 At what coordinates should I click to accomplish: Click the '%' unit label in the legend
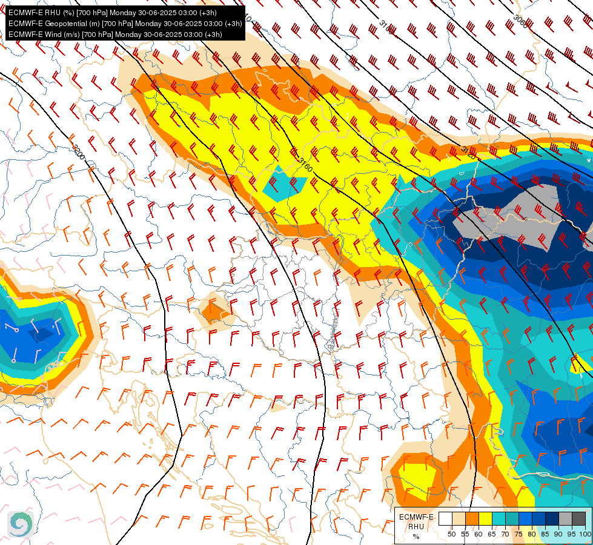pyautogui.click(x=416, y=537)
